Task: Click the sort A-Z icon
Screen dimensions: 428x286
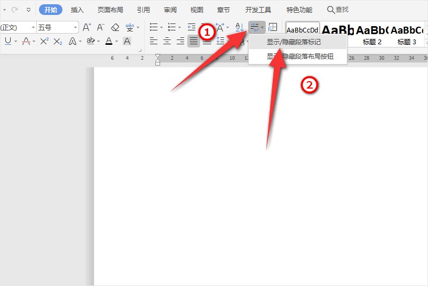Action: [x=239, y=27]
